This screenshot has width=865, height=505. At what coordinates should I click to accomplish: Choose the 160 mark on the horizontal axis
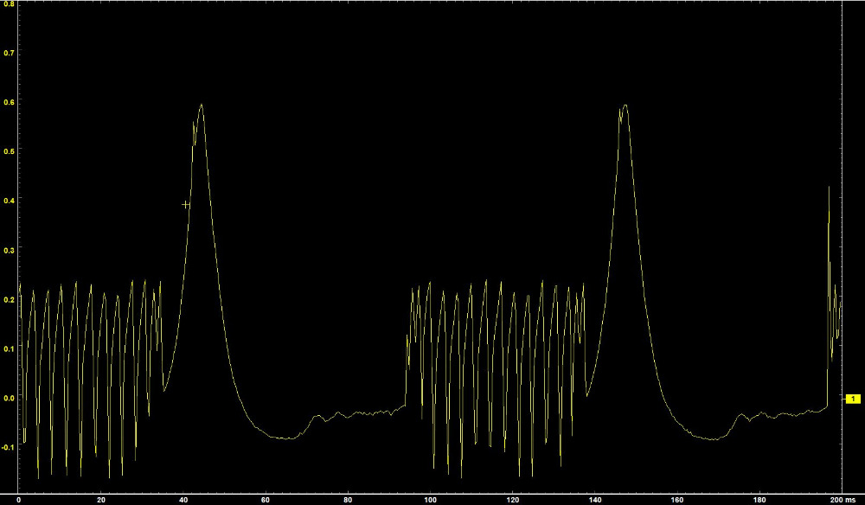677,500
